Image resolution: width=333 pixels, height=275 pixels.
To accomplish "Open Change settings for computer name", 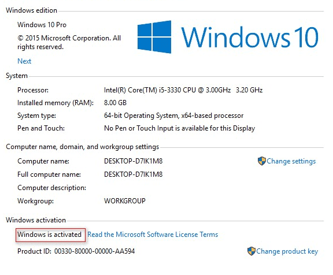I will tap(291, 161).
